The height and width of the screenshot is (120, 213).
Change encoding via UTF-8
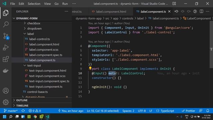tap(142, 111)
